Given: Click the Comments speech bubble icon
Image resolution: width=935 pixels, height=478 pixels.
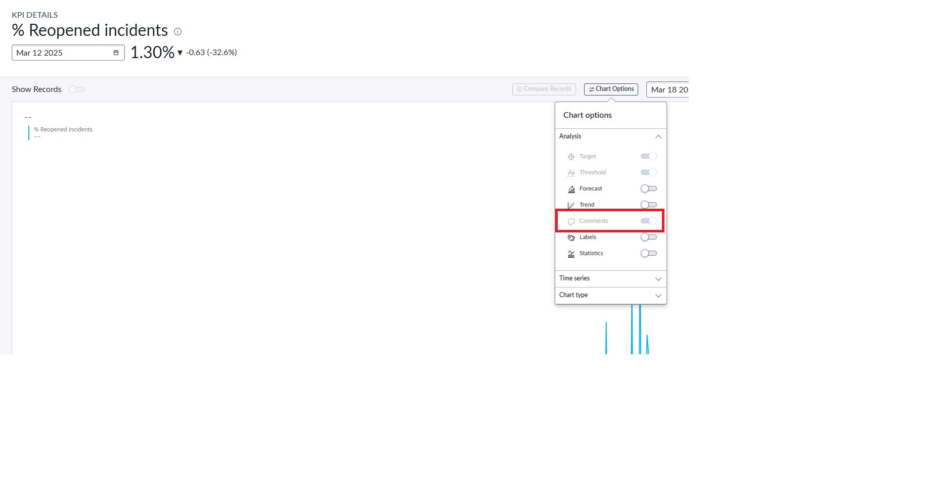Looking at the screenshot, I should 571,221.
